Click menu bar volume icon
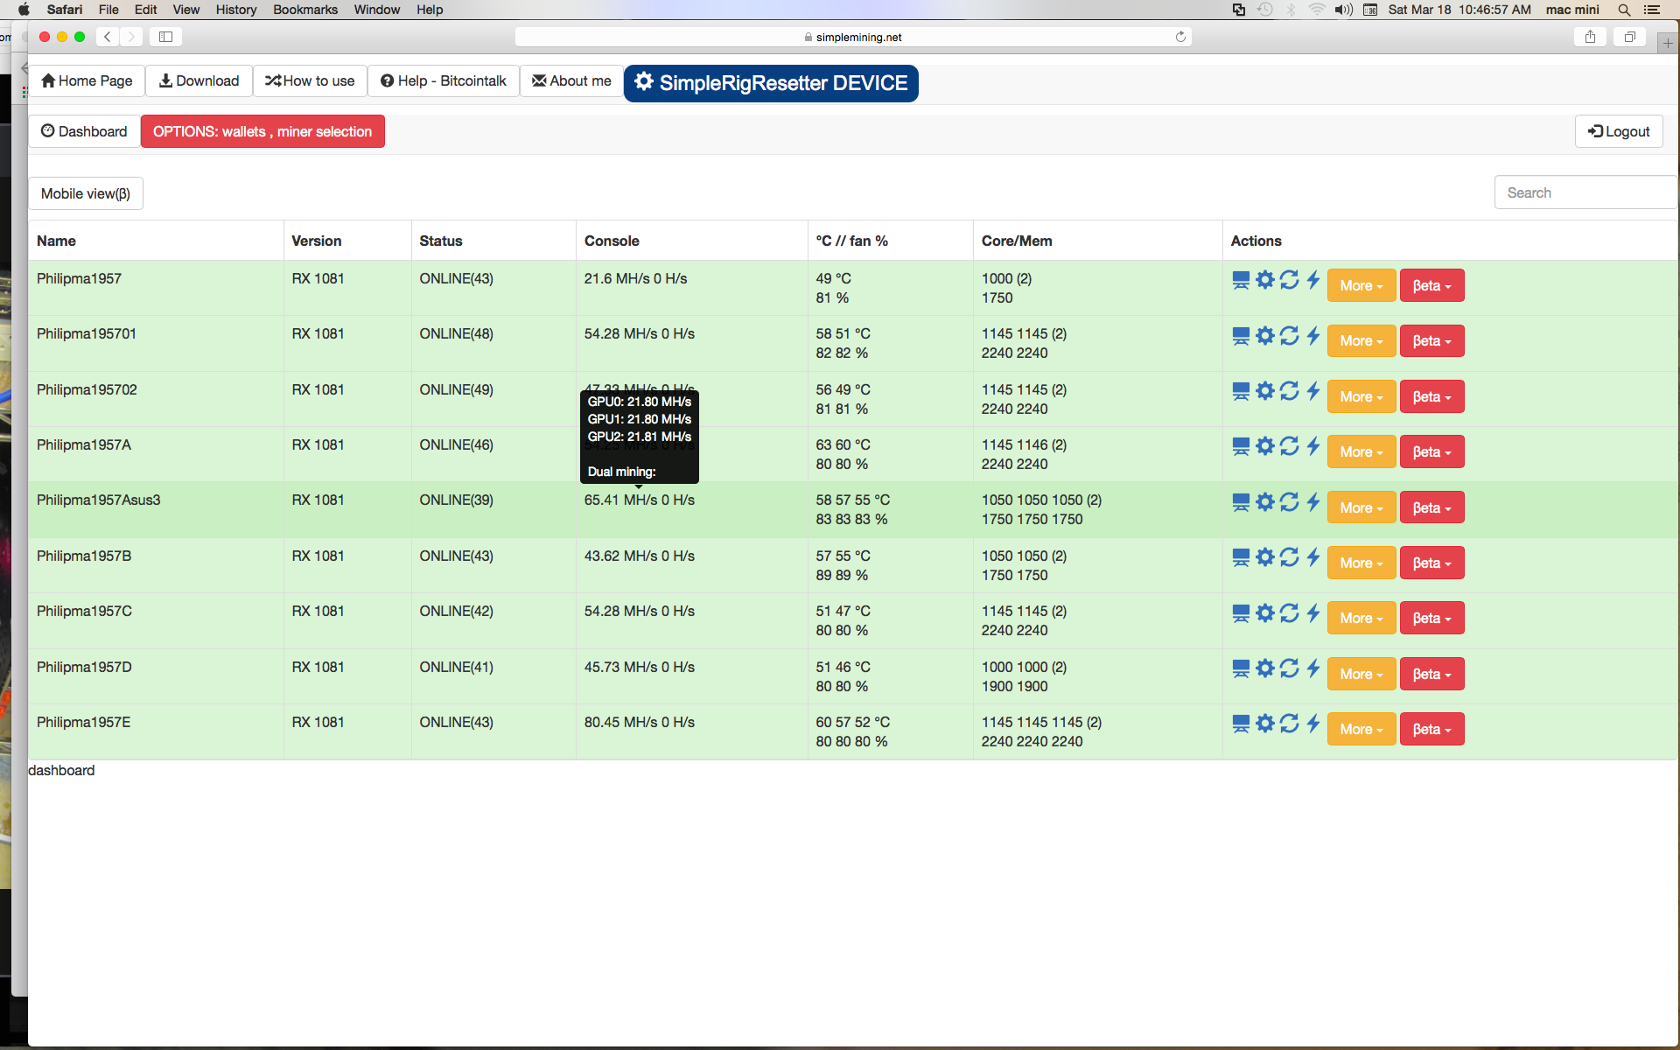 pyautogui.click(x=1344, y=10)
